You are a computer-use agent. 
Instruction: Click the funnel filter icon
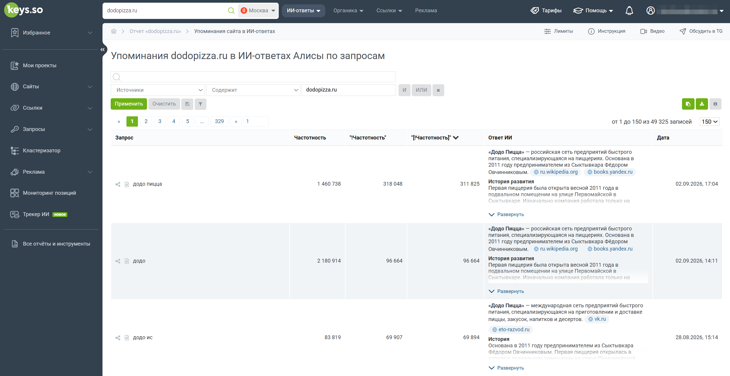click(x=201, y=104)
